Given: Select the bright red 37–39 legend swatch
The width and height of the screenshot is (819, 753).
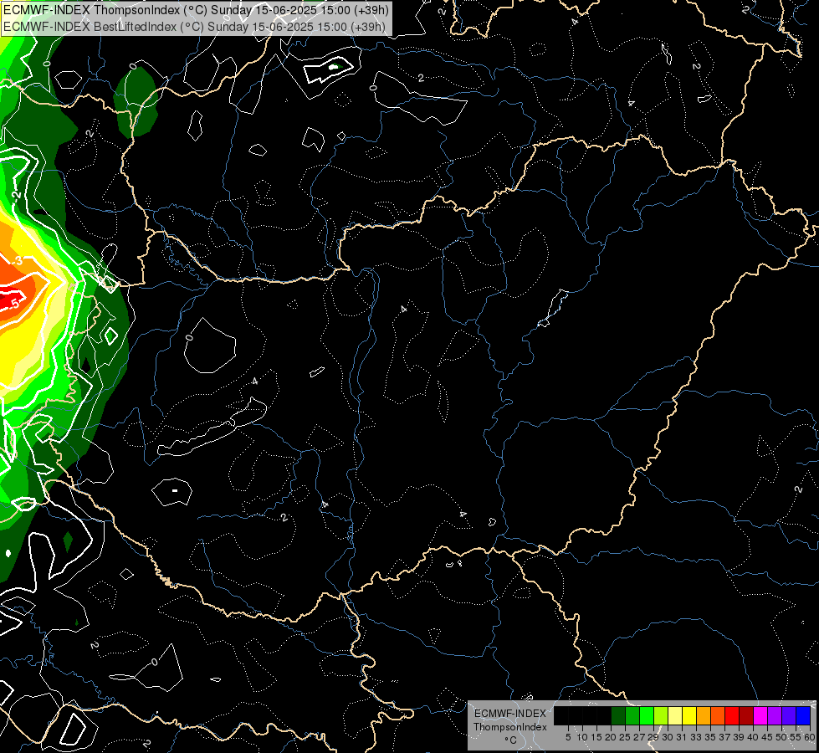Looking at the screenshot, I should point(732,715).
